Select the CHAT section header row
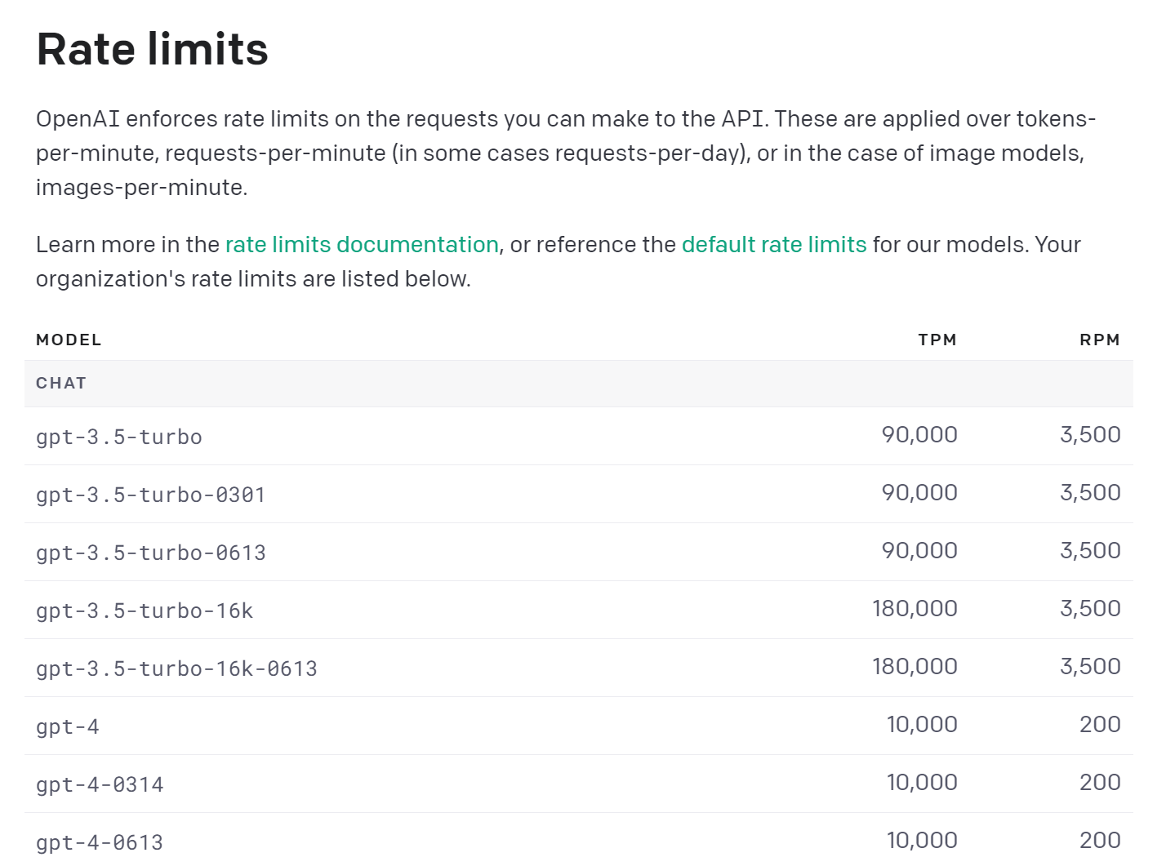Image resolution: width=1175 pixels, height=866 pixels. coord(579,384)
